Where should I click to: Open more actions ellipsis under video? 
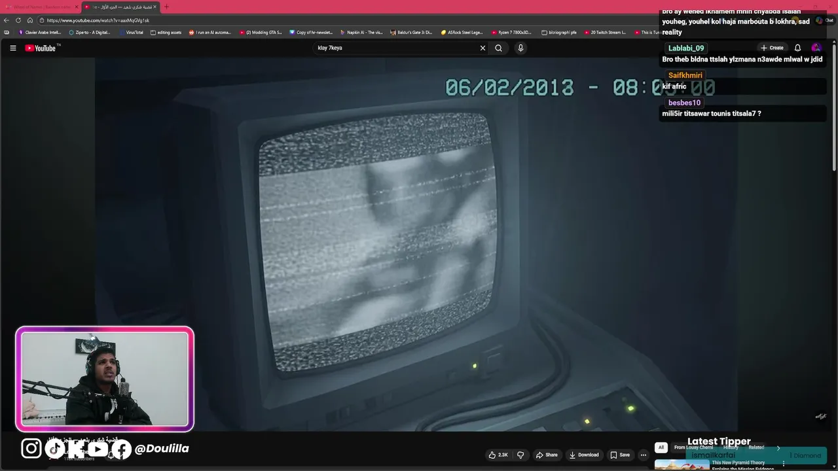click(644, 455)
